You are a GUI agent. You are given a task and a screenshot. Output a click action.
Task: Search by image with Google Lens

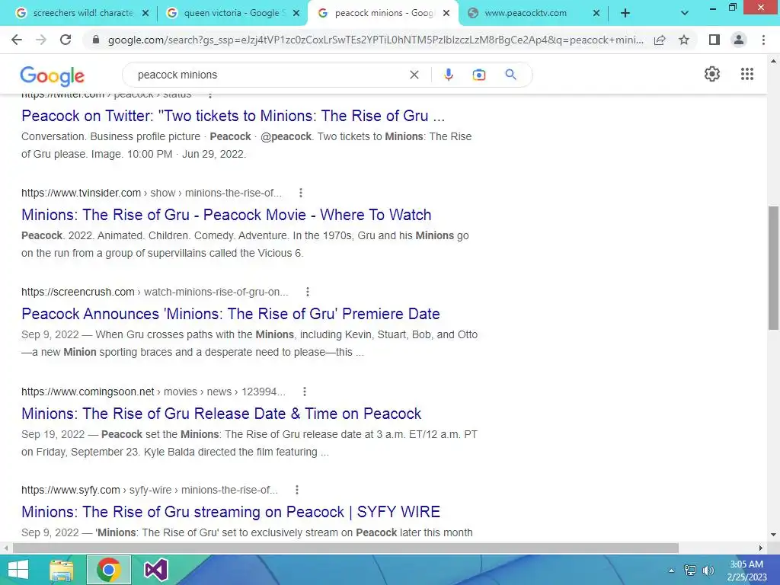pos(478,75)
